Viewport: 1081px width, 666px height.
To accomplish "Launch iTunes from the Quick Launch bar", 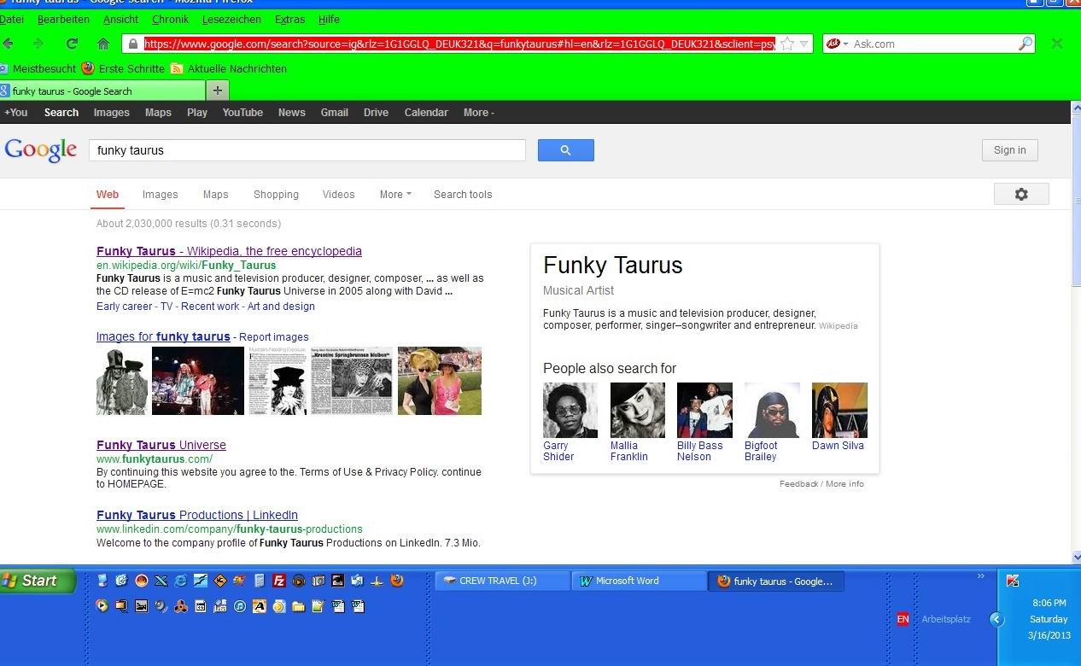I will tap(239, 606).
